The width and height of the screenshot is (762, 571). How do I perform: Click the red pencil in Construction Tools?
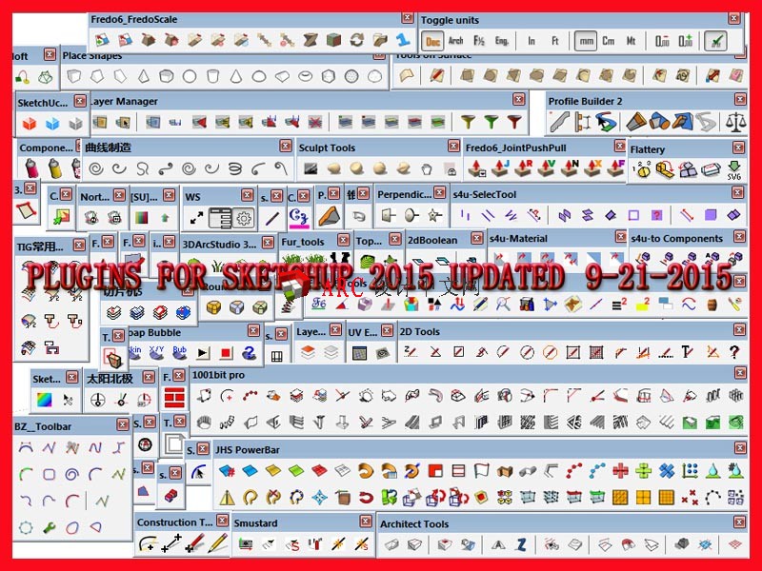point(195,542)
